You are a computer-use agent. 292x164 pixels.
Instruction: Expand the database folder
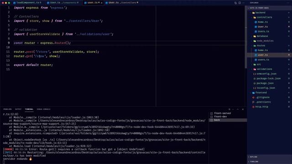pos(270,36)
